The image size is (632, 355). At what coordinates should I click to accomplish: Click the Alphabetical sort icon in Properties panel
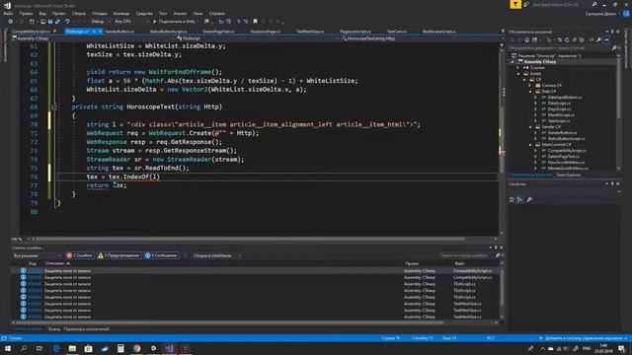pos(520,199)
